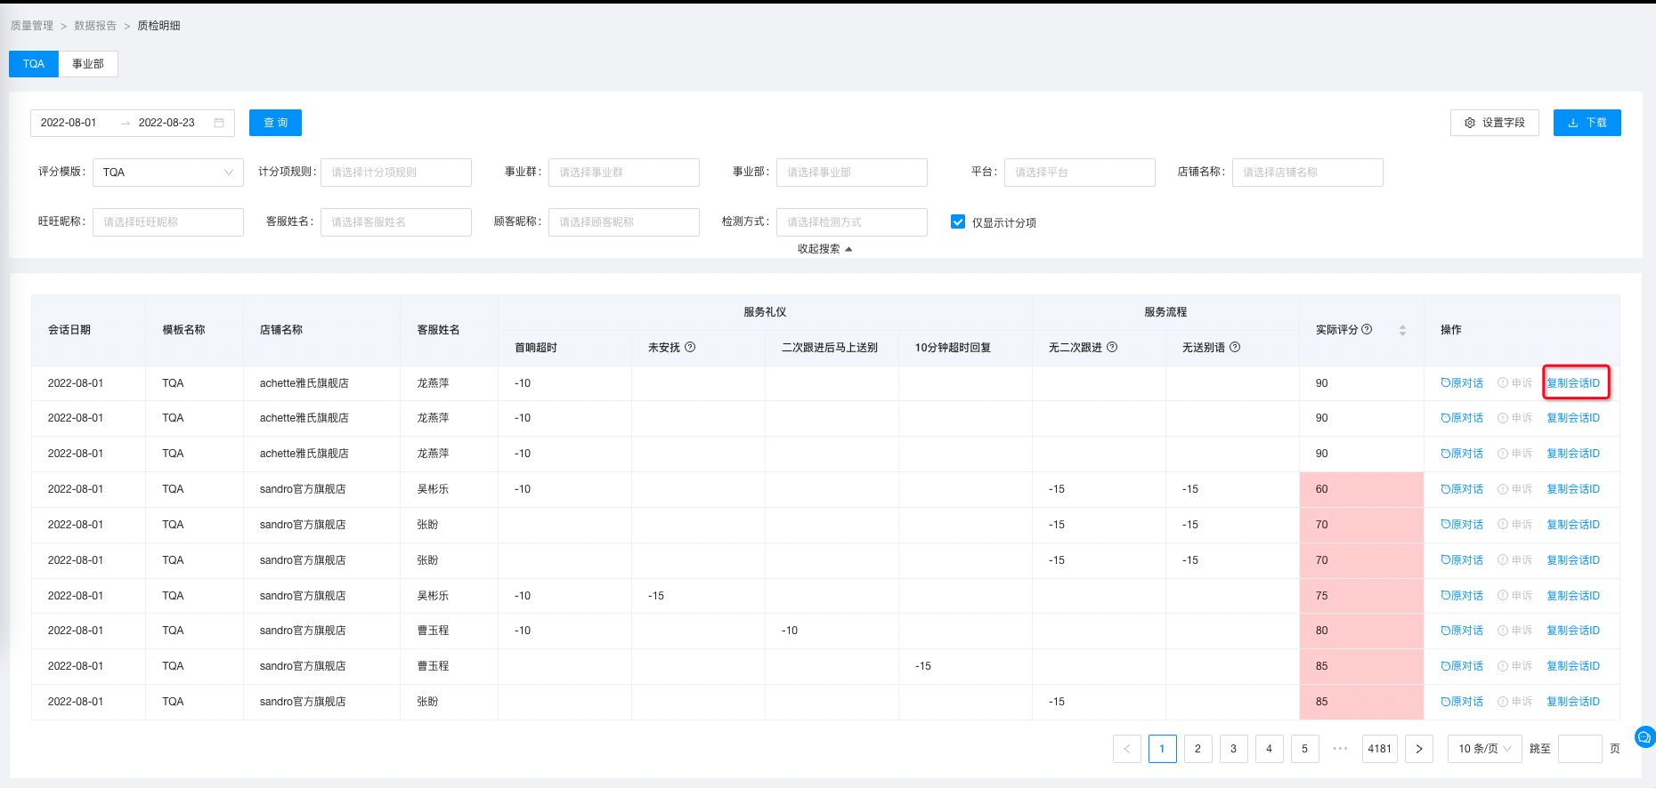Screen dimensions: 1656x788
Task: Open 原对话 in score 80 row
Action: point(1462,631)
